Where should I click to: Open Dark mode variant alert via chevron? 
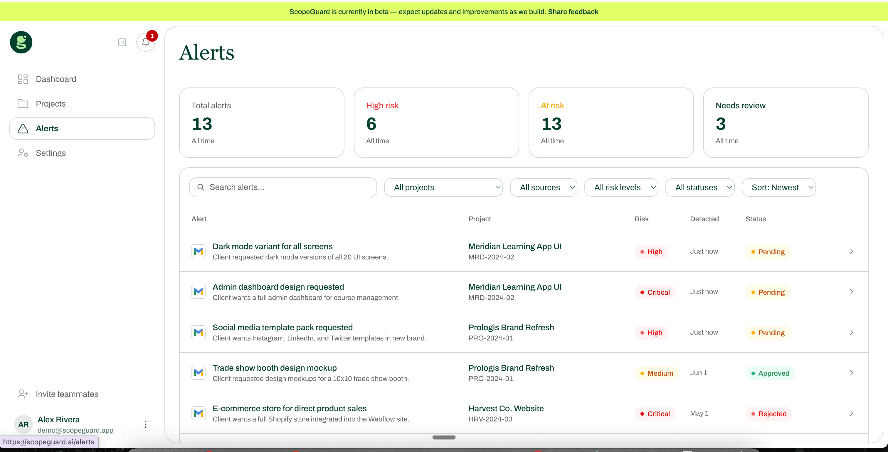click(x=852, y=251)
